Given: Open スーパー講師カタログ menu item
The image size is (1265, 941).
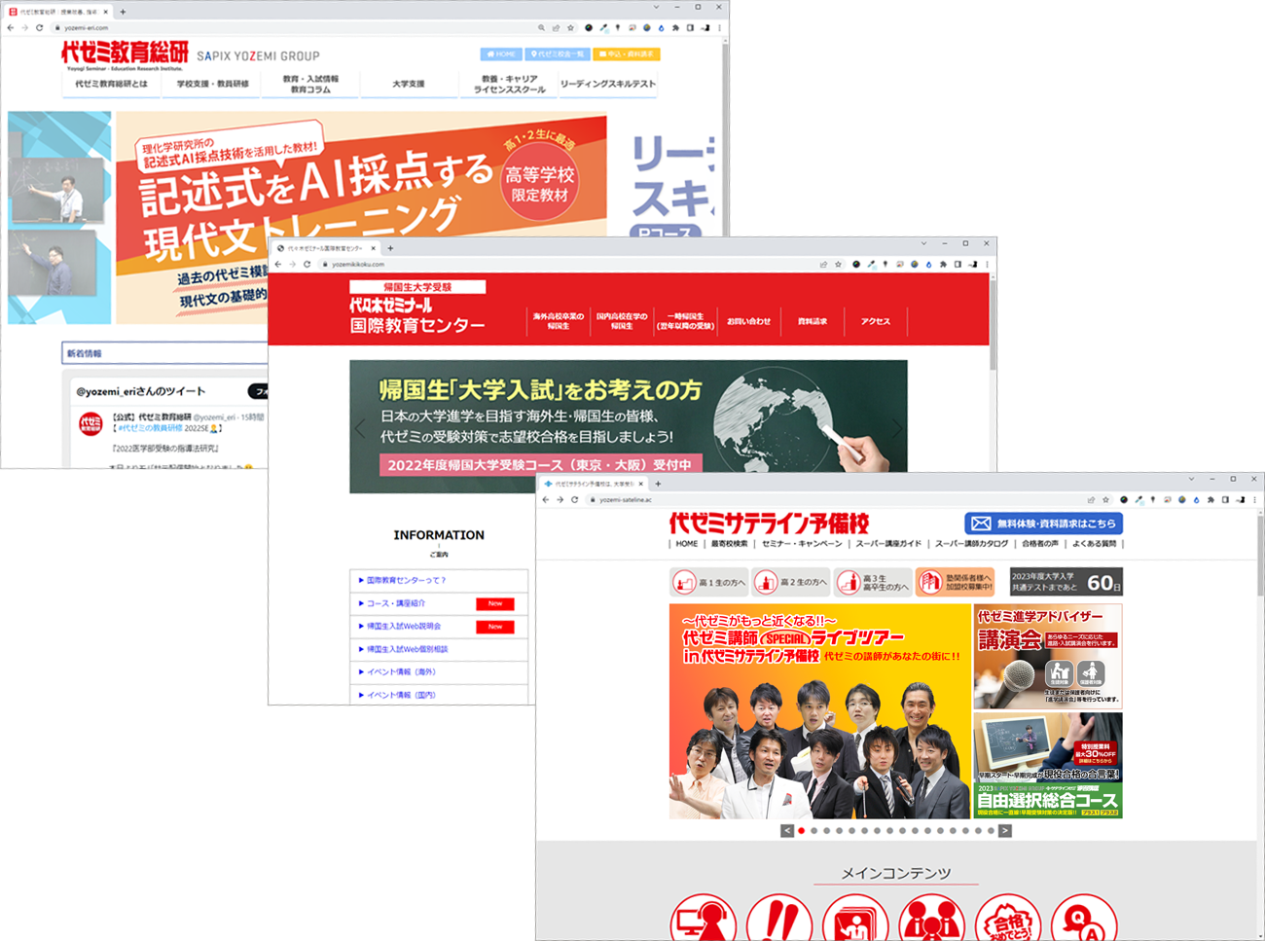Looking at the screenshot, I should pos(971,544).
